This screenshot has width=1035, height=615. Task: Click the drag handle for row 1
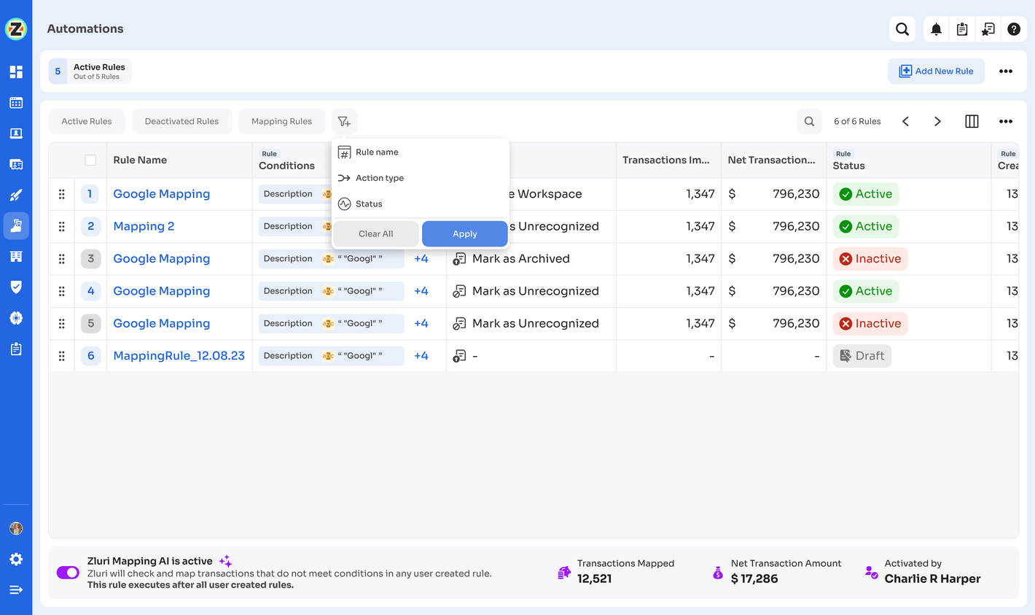(62, 194)
